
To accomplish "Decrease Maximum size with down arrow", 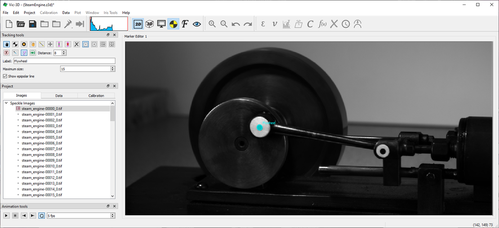I will pyautogui.click(x=113, y=70).
